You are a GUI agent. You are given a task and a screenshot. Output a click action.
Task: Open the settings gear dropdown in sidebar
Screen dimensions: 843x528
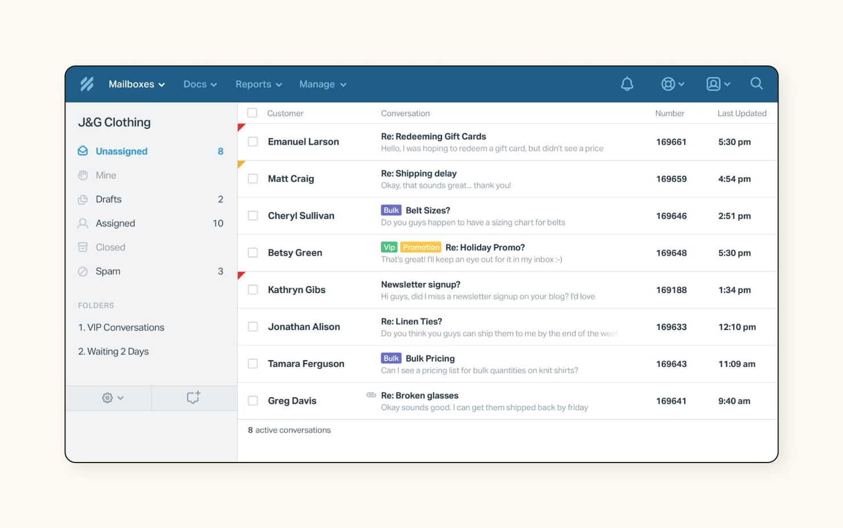(108, 398)
